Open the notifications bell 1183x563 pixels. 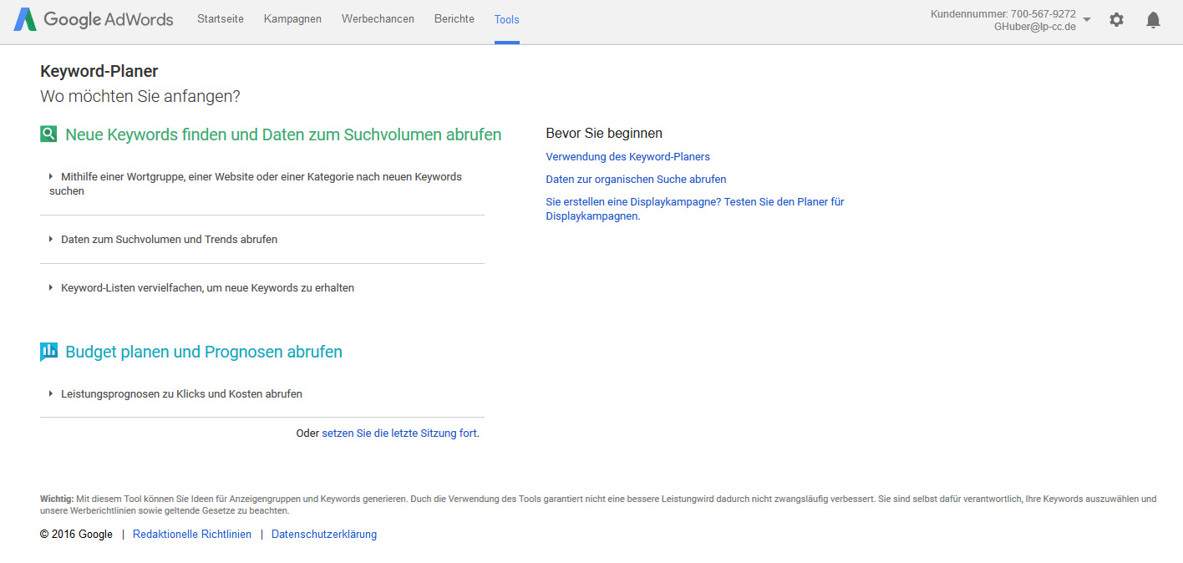coord(1153,20)
